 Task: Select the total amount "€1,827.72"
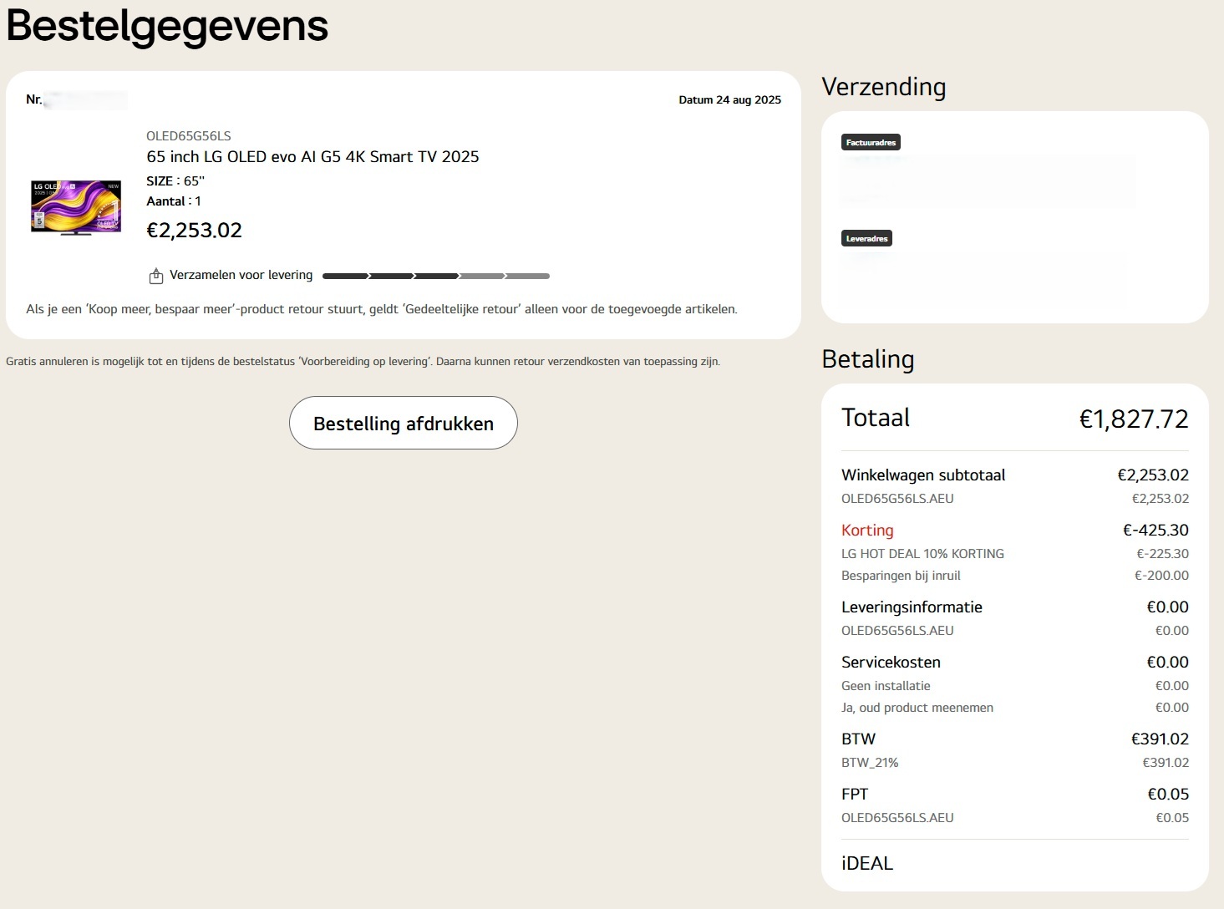click(1134, 419)
